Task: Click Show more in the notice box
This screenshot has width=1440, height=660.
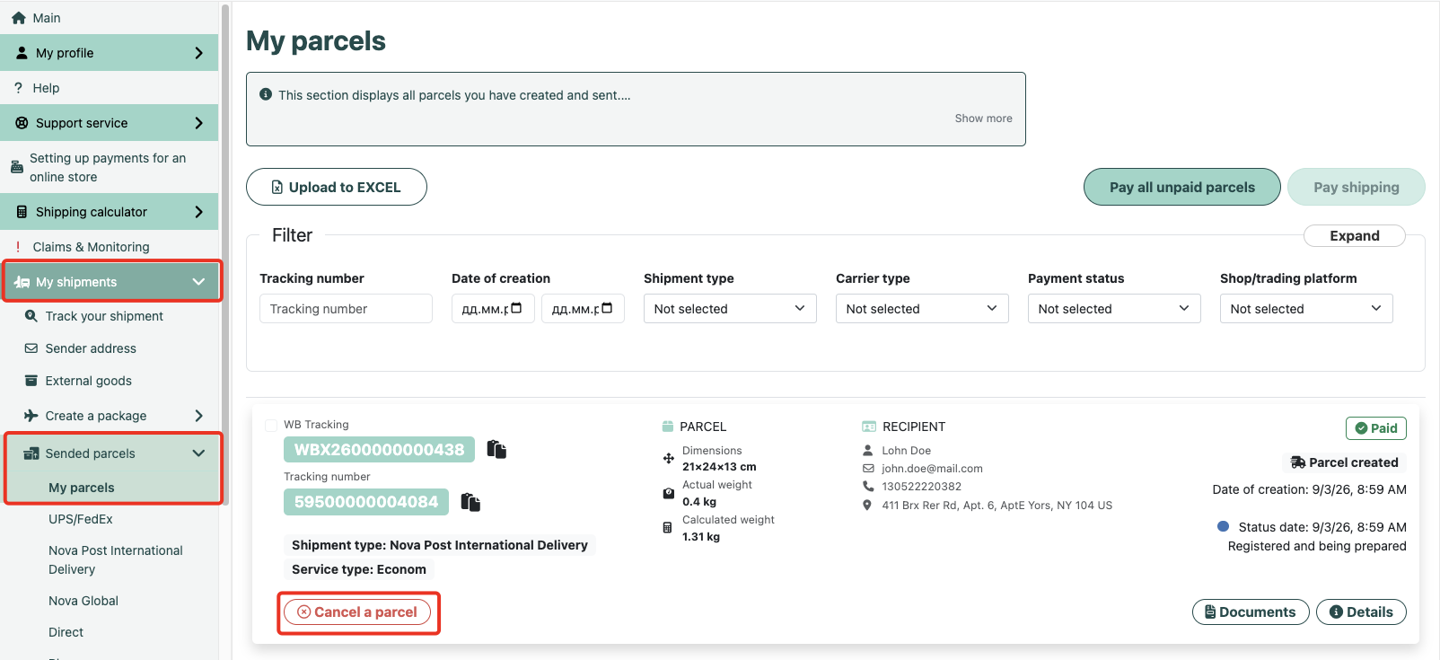Action: click(x=983, y=119)
